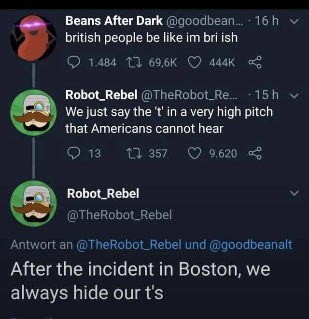Screen dimensions: 309x319
Task: Open the Robot_Rebel name on the 15 h tweet
Action: (x=101, y=95)
